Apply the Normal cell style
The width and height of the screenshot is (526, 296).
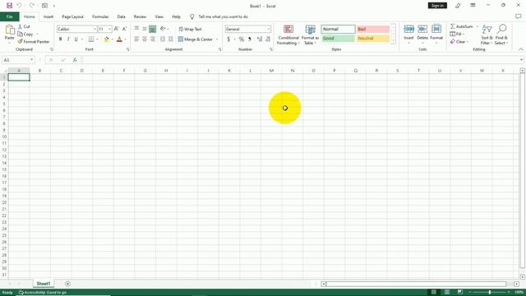click(x=338, y=30)
